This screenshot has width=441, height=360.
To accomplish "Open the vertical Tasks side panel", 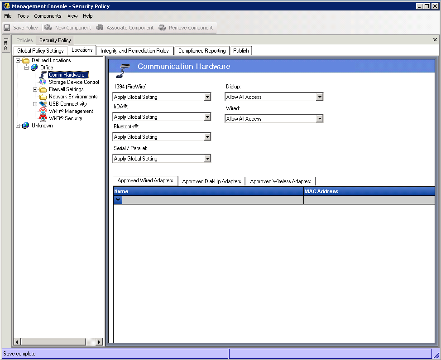I will pyautogui.click(x=5, y=44).
